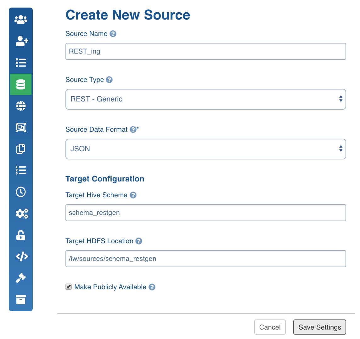The height and width of the screenshot is (339, 360).
Task: Uncheck the Make Publicly Available checkbox
Action: tap(69, 287)
